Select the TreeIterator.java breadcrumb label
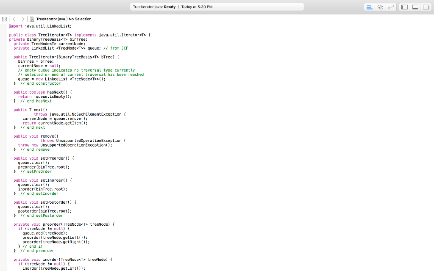The width and height of the screenshot is (434, 271). (50, 19)
